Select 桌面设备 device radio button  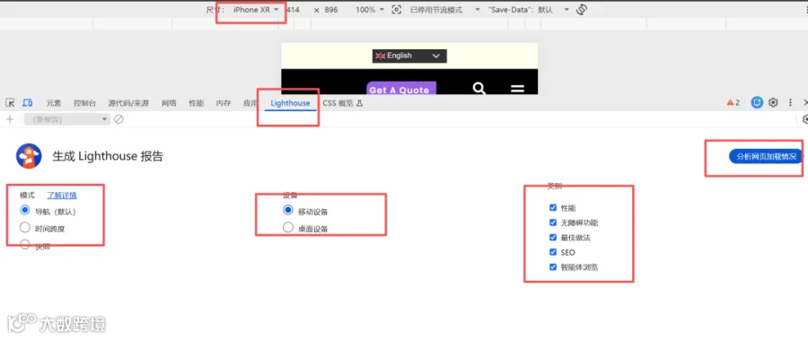point(288,228)
